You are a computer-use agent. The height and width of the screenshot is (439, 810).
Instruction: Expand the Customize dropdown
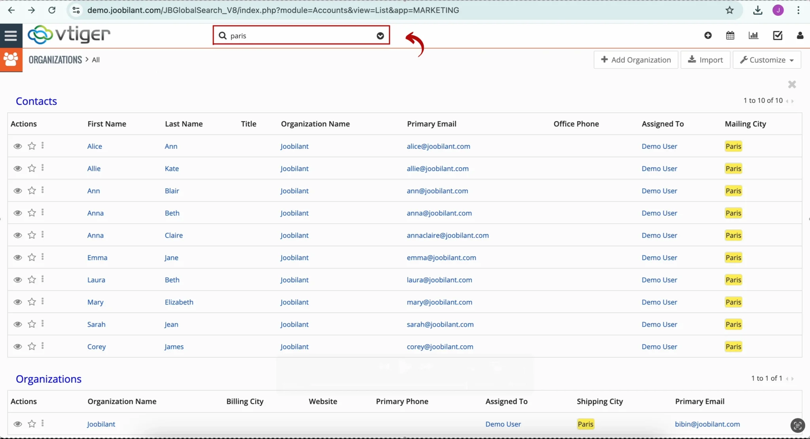[x=766, y=59]
